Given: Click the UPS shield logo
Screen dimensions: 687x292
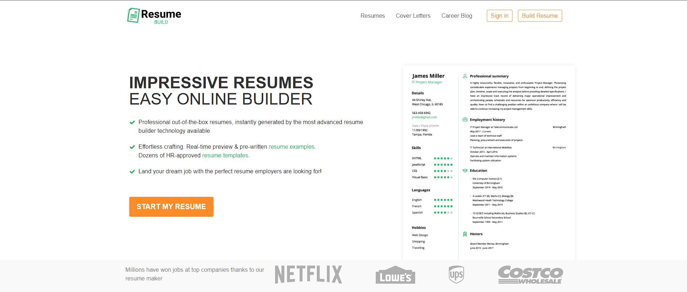Looking at the screenshot, I should pyautogui.click(x=456, y=275).
